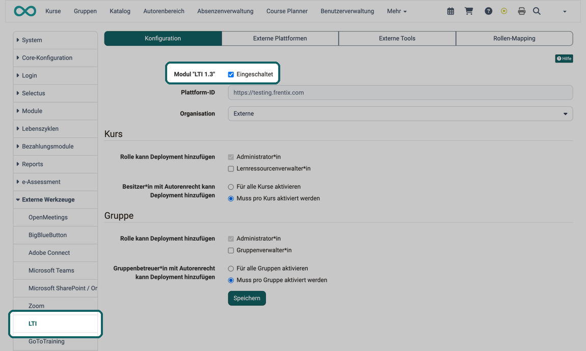Enable Lernressourcenverwalter*in checkbox
Screen dimensions: 586x351
231,168
